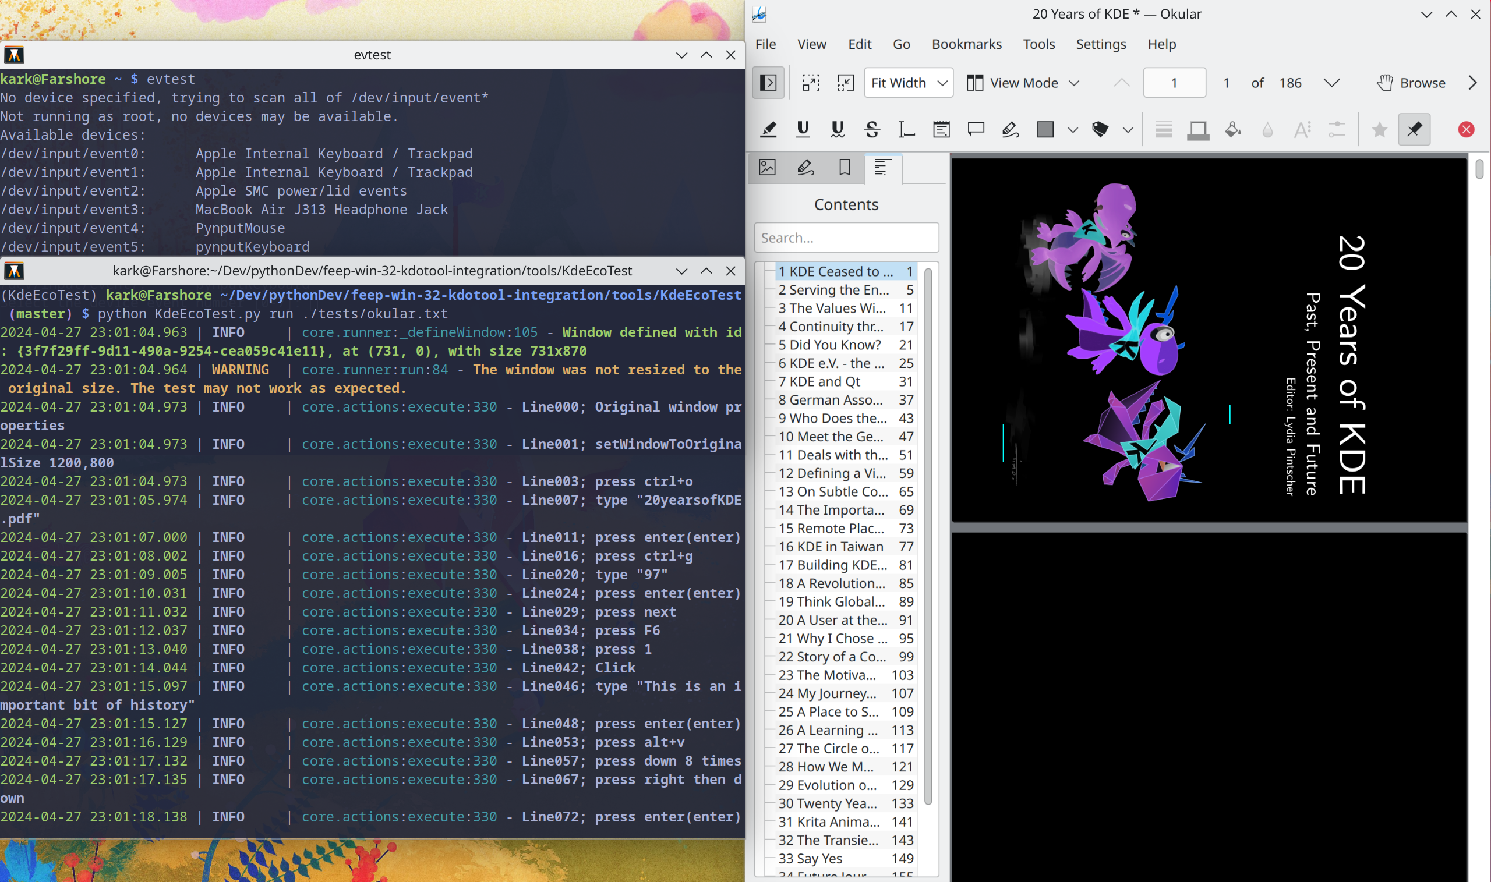The height and width of the screenshot is (882, 1491).
Task: Click the 20 Years of KDE cover page
Action: tap(1209, 340)
